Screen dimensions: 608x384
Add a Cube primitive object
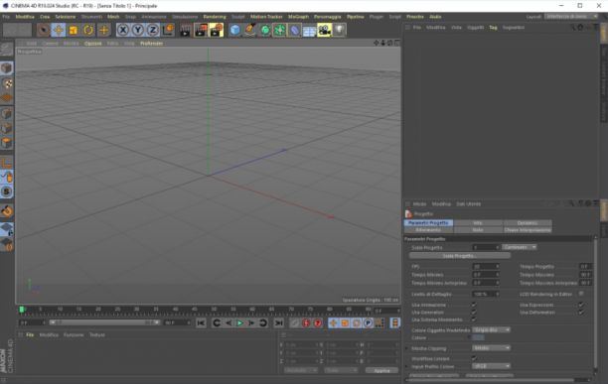[x=235, y=30]
